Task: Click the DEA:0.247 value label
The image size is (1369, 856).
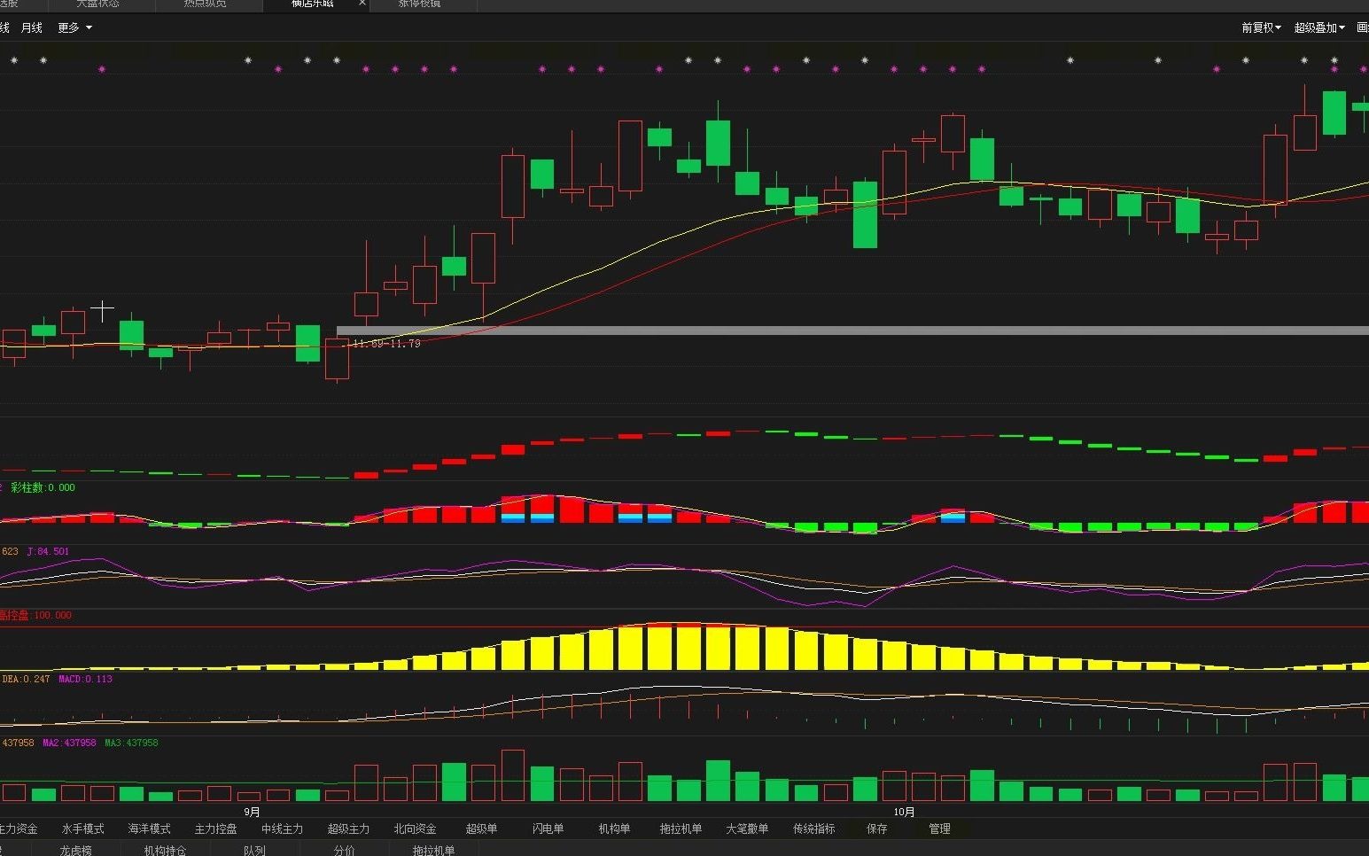Action: pos(26,679)
